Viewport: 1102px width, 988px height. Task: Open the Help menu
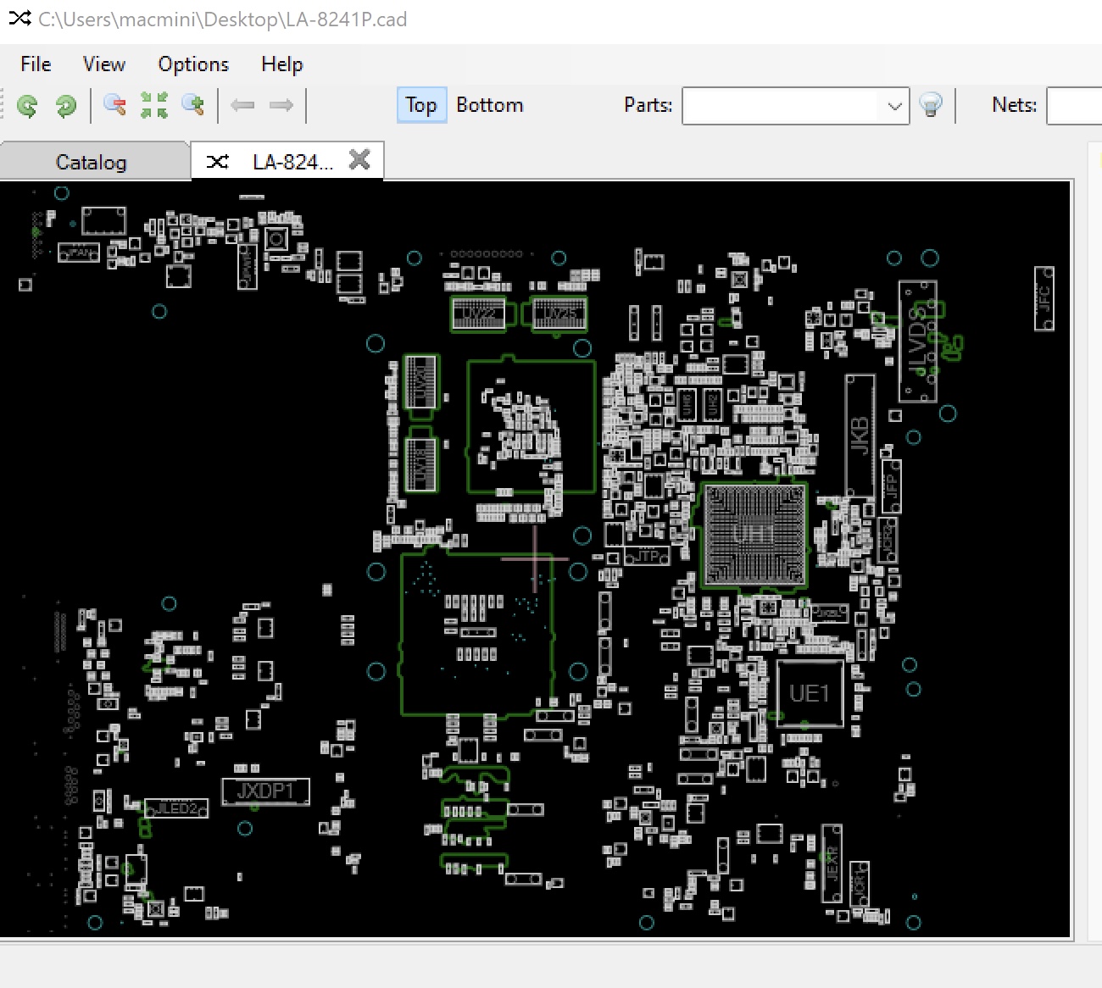281,64
